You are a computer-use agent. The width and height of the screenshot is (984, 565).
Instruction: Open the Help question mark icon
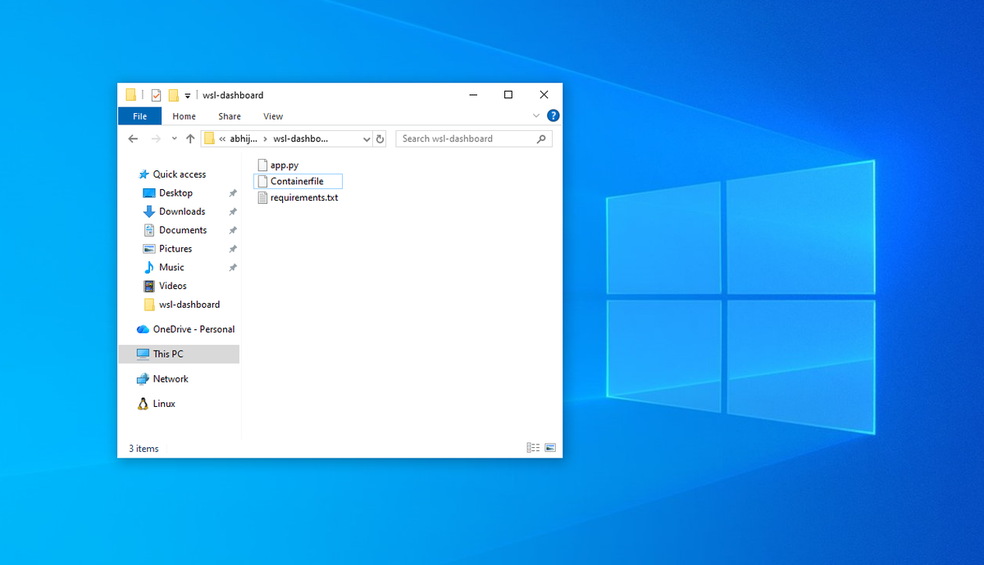click(x=553, y=116)
